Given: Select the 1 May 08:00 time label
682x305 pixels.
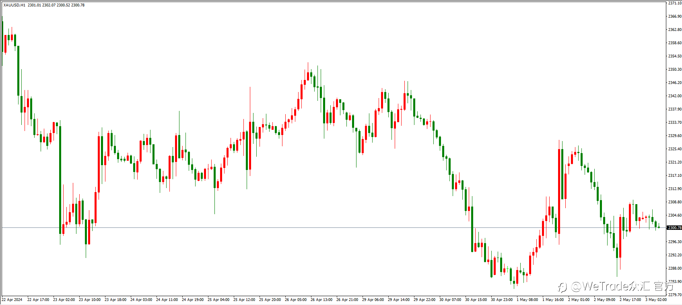Looking at the screenshot, I should pyautogui.click(x=527, y=300).
